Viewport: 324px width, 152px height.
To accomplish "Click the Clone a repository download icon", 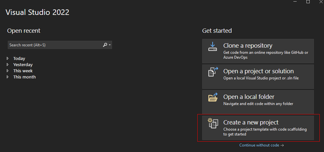I will pyautogui.click(x=212, y=47).
